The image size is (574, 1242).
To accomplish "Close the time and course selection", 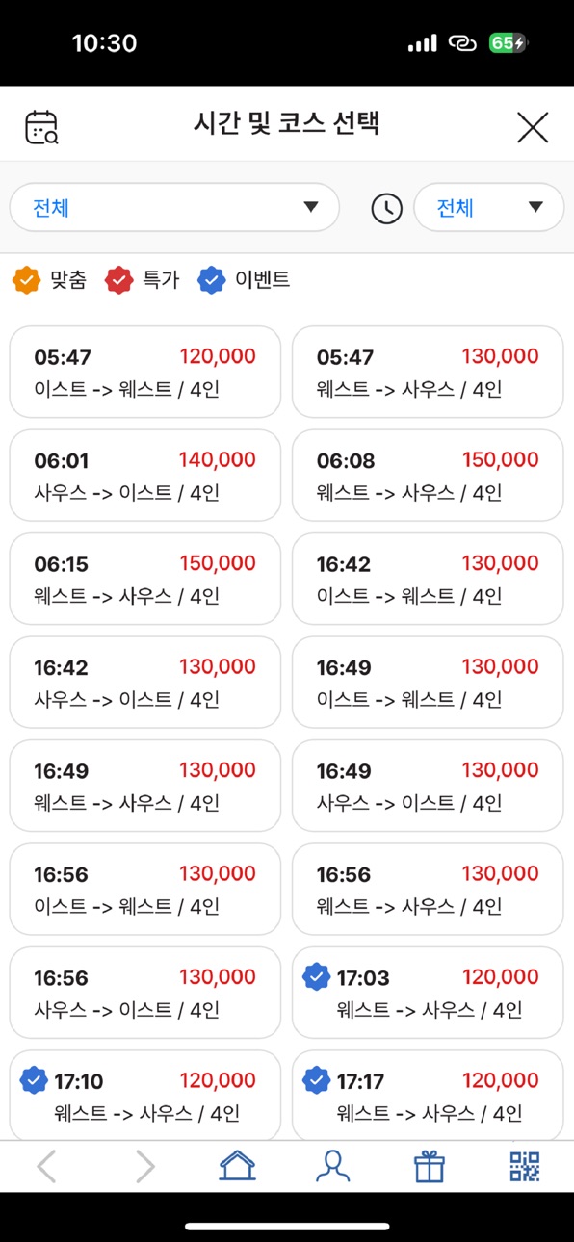I will 533,127.
